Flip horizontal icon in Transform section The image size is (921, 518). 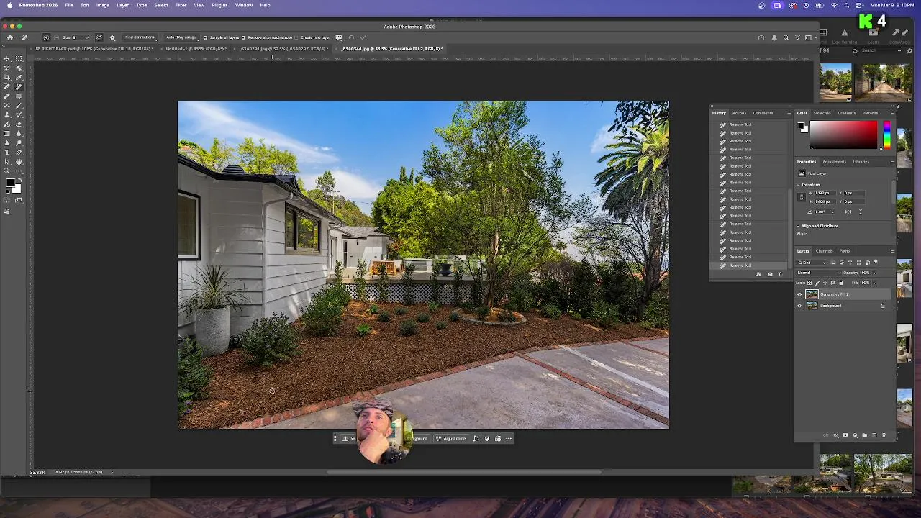point(848,212)
